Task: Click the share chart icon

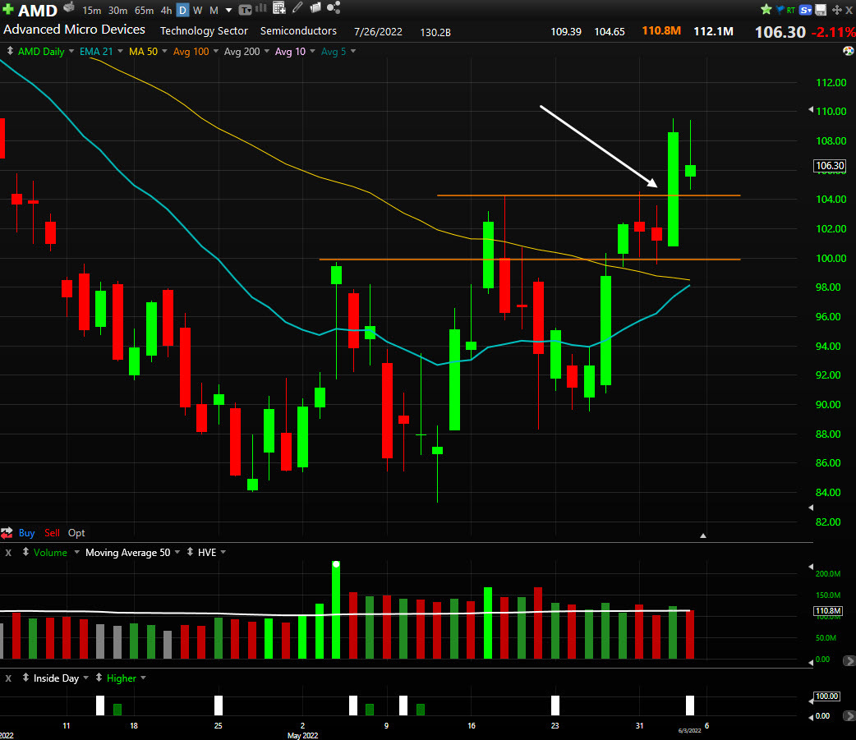Action: point(334,7)
